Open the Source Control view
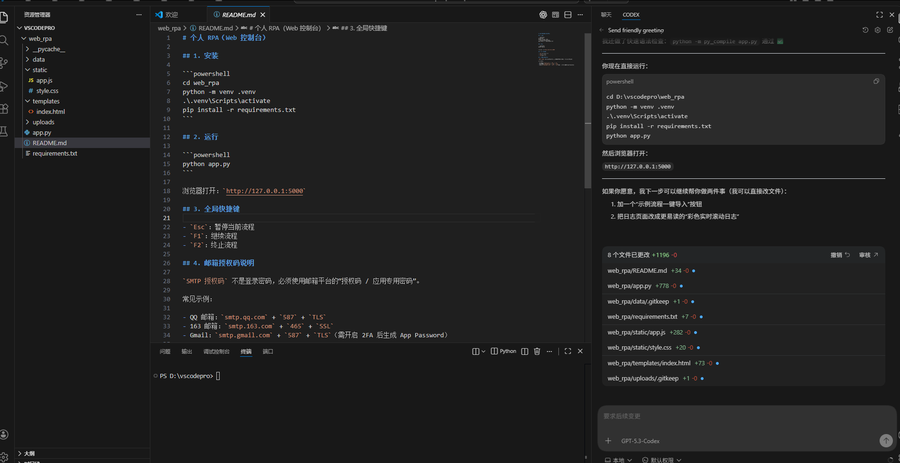Screen dimensions: 900x463 4,63
